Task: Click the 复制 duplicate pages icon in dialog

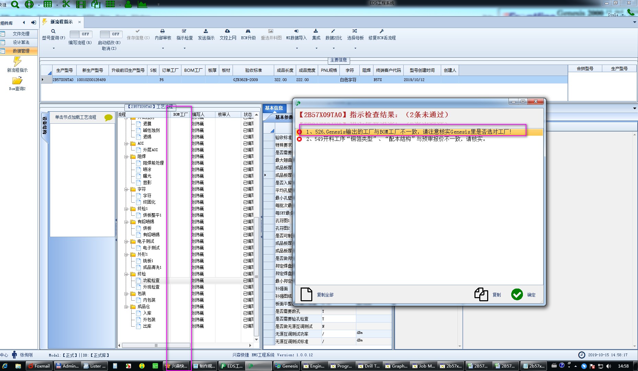Action: coord(481,294)
